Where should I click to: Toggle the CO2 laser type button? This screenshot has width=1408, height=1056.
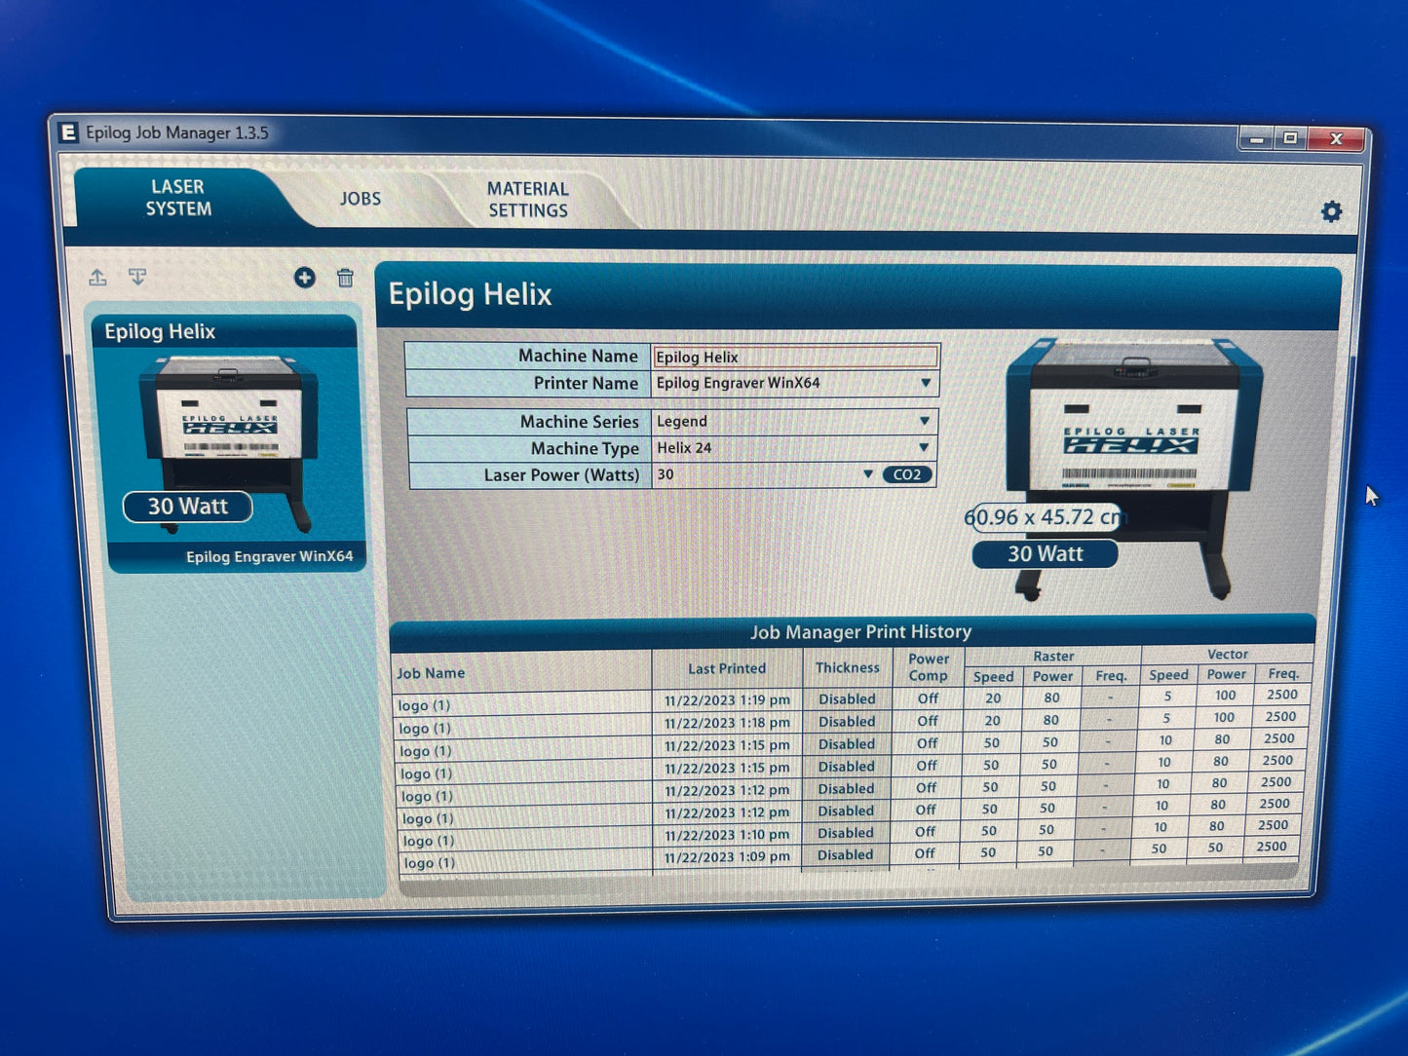906,474
